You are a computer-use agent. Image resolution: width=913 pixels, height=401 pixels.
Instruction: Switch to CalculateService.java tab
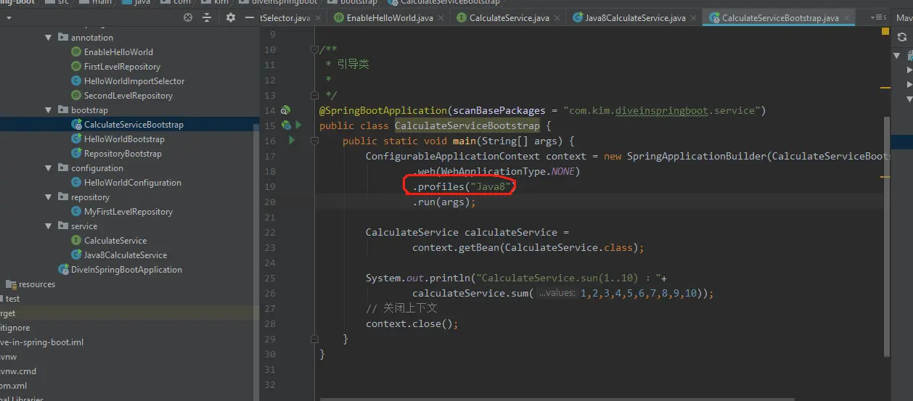[x=509, y=17]
